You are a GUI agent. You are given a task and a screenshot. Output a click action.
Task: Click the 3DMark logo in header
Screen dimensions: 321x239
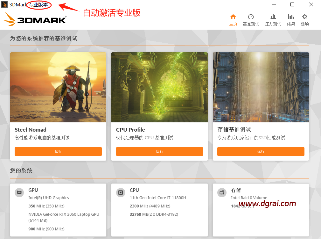click(x=35, y=19)
